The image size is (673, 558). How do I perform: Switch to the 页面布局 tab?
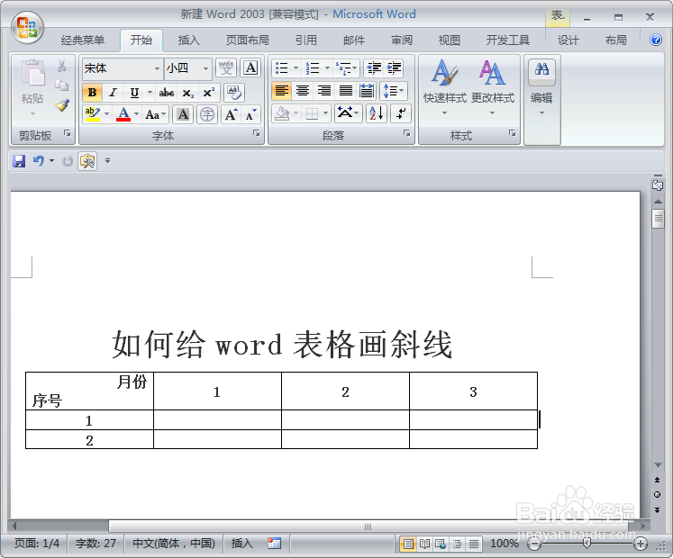point(248,40)
